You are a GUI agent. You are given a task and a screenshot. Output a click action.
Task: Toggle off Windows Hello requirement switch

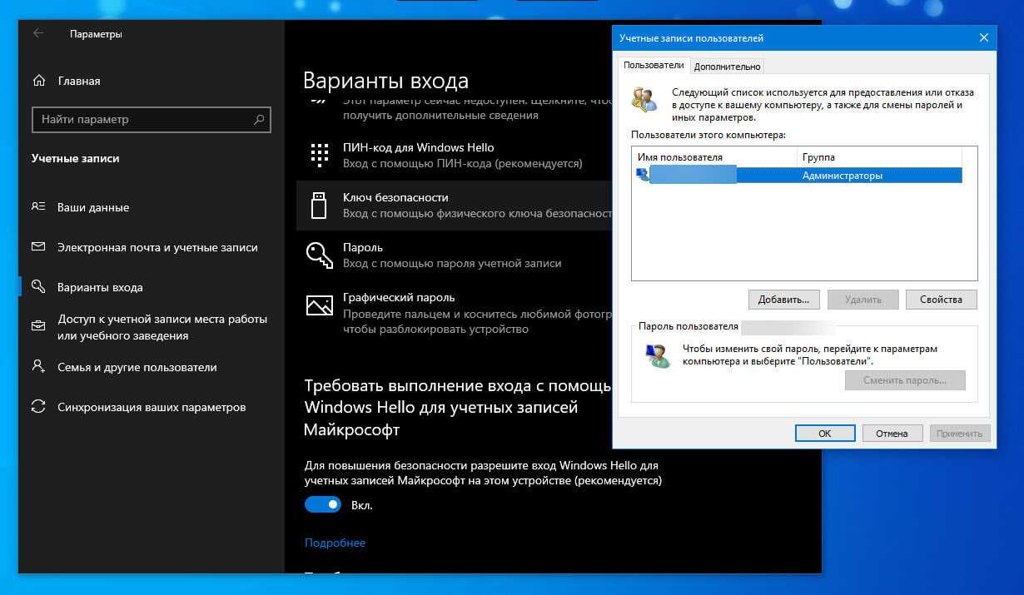point(322,504)
